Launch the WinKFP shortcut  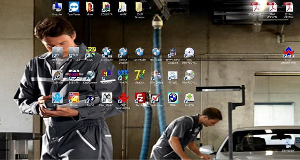123,75
